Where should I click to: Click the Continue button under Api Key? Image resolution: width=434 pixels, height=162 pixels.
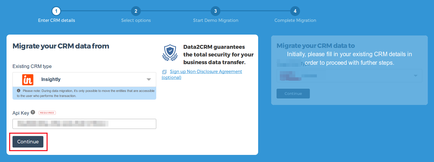[28, 142]
